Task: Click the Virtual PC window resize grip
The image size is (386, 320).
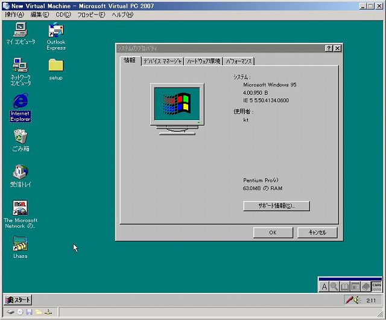Action: [x=381, y=314]
